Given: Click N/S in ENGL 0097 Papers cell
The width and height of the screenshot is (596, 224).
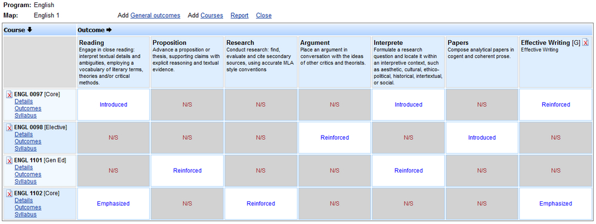Looking at the screenshot, I should click(x=482, y=105).
